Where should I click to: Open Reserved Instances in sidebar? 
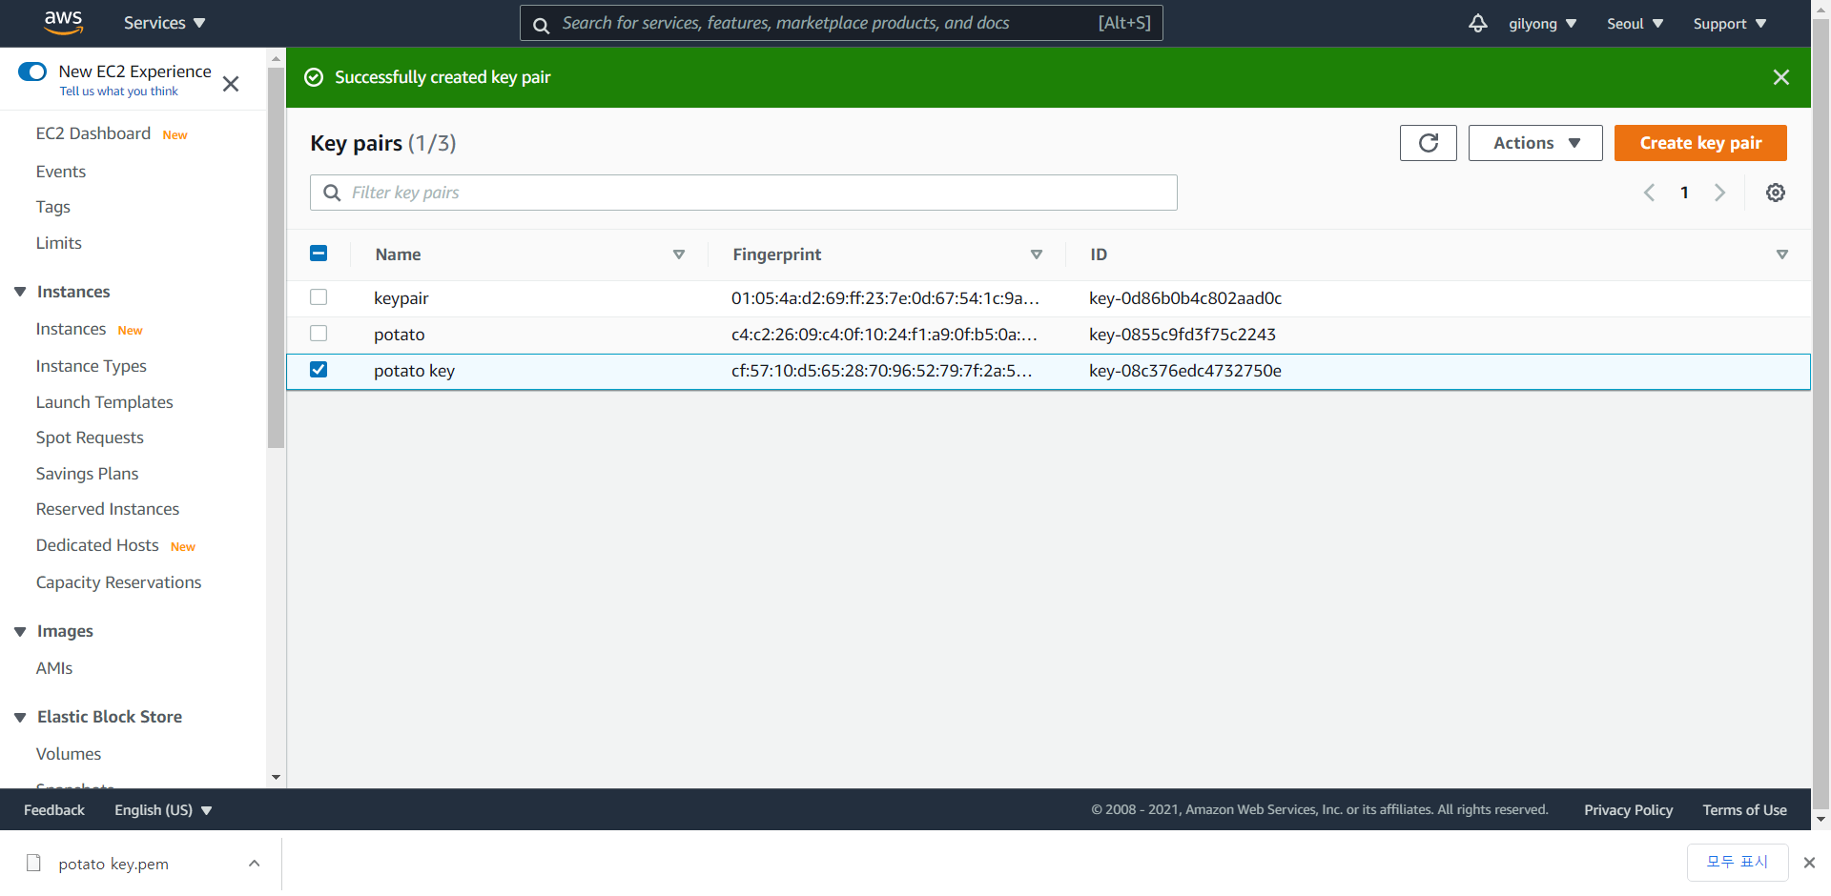tap(108, 509)
